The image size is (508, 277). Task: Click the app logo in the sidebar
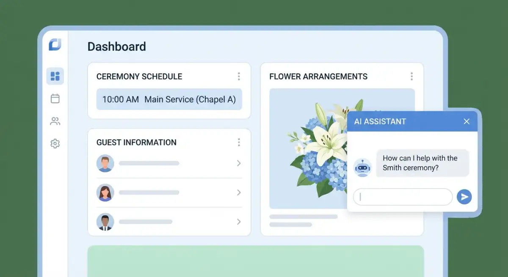pyautogui.click(x=55, y=44)
